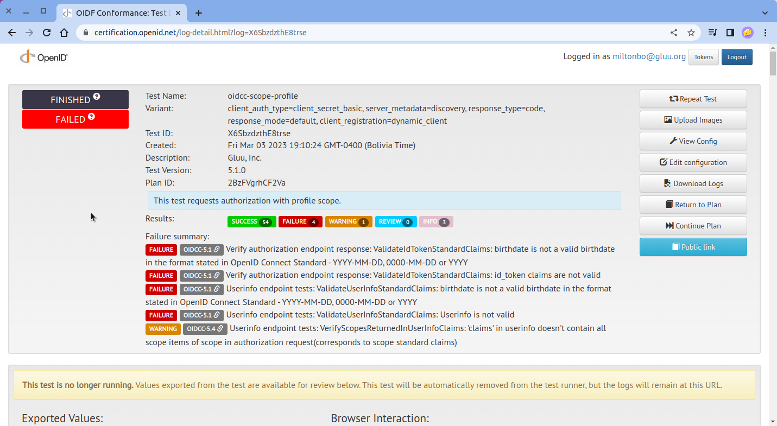
Task: Click the OpenID logo
Action: [x=43, y=57]
